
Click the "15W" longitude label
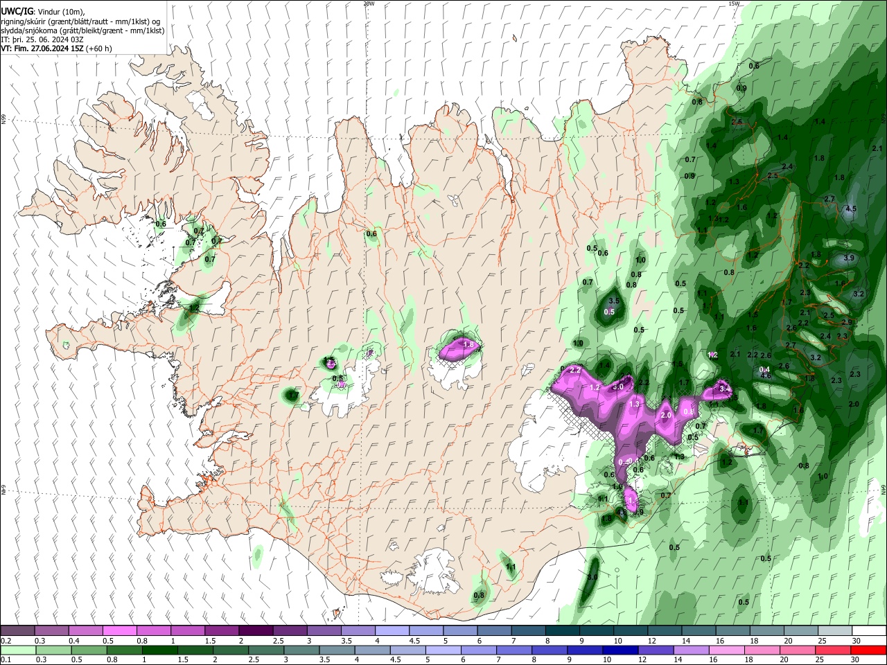[x=734, y=3]
